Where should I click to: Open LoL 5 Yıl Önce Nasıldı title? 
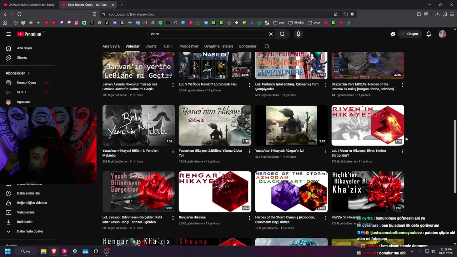[208, 84]
